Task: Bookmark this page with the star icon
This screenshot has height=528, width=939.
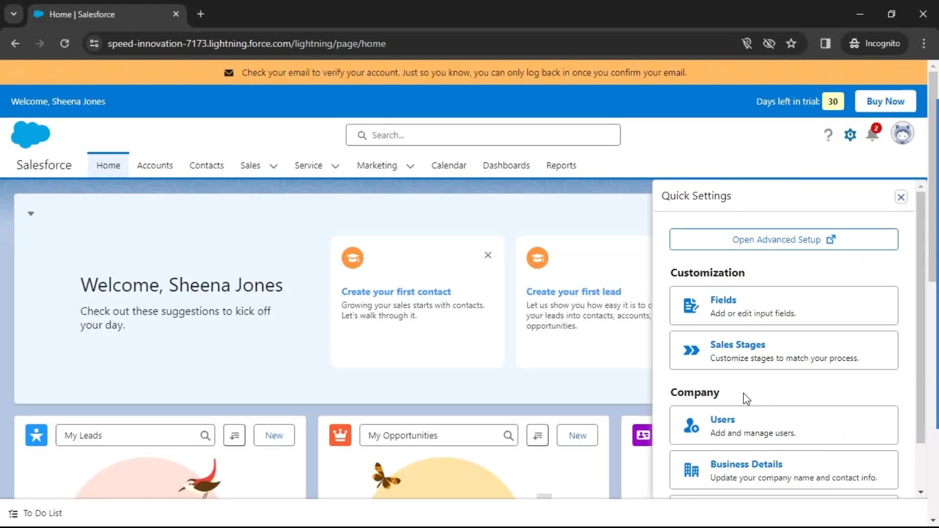Action: click(x=791, y=44)
